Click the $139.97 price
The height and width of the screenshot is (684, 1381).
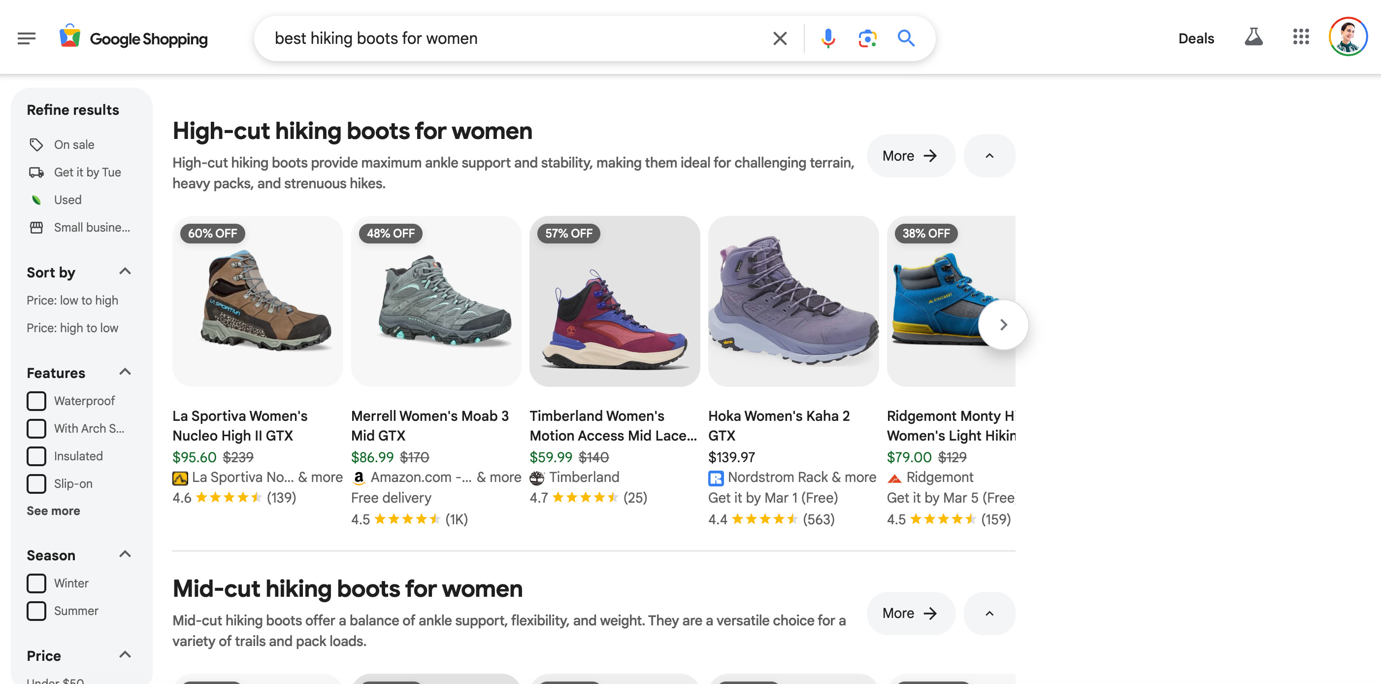731,457
